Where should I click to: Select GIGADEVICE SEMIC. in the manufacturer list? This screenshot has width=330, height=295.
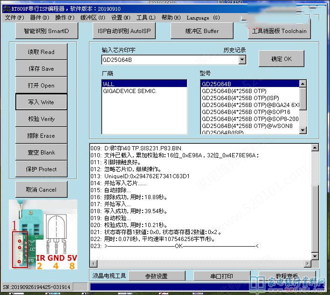[130, 91]
